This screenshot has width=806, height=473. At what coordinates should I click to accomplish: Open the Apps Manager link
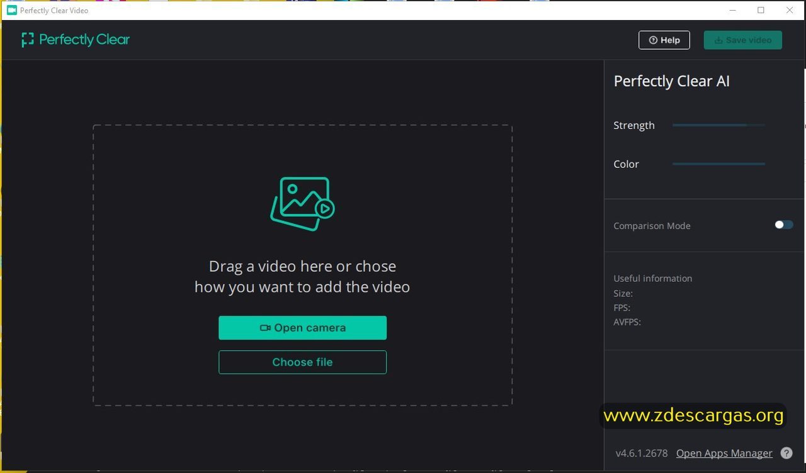pyautogui.click(x=724, y=453)
